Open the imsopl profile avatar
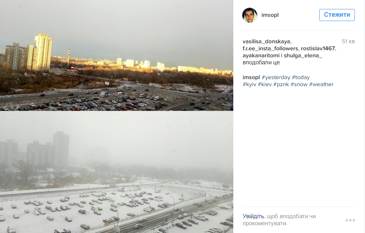Image resolution: width=365 pixels, height=233 pixels. tap(250, 15)
